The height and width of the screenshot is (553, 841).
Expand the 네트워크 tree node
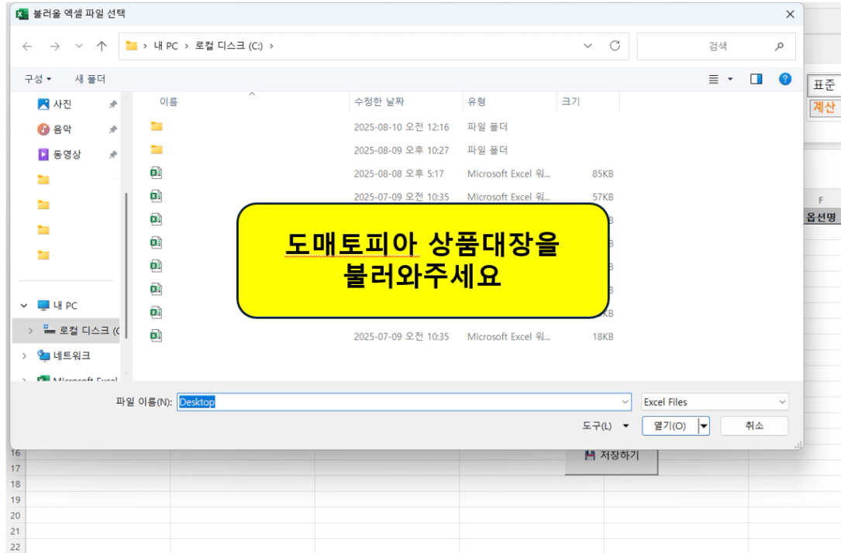(x=23, y=355)
